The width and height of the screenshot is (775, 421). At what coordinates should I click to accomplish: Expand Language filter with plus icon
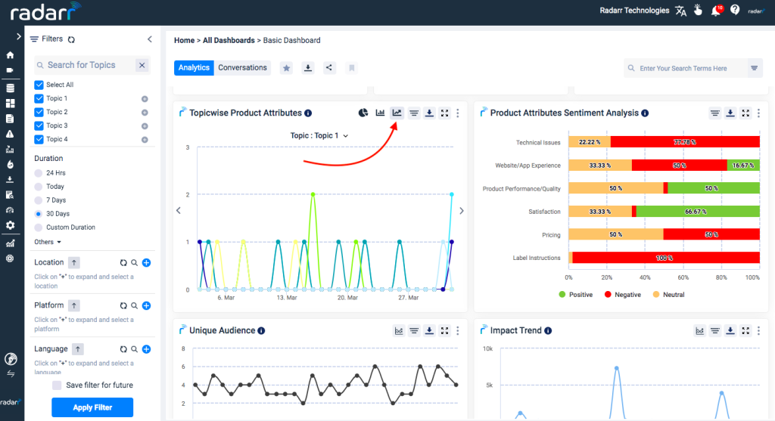click(x=146, y=349)
